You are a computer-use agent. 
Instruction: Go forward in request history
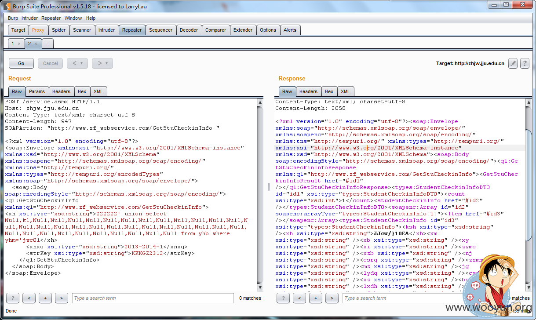[99, 63]
